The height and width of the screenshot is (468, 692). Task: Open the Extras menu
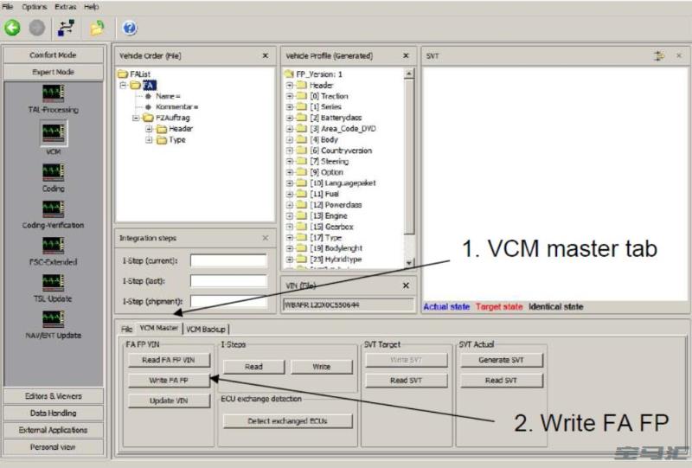66,7
